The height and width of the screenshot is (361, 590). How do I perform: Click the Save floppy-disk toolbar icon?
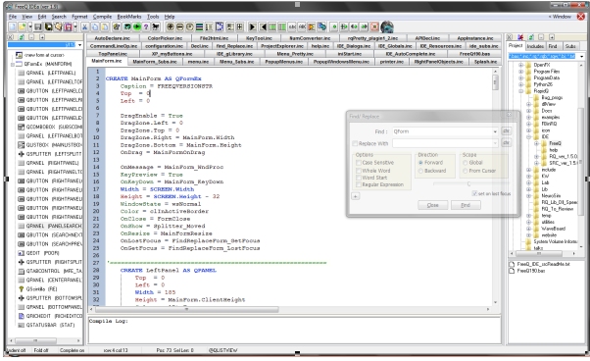(37, 26)
